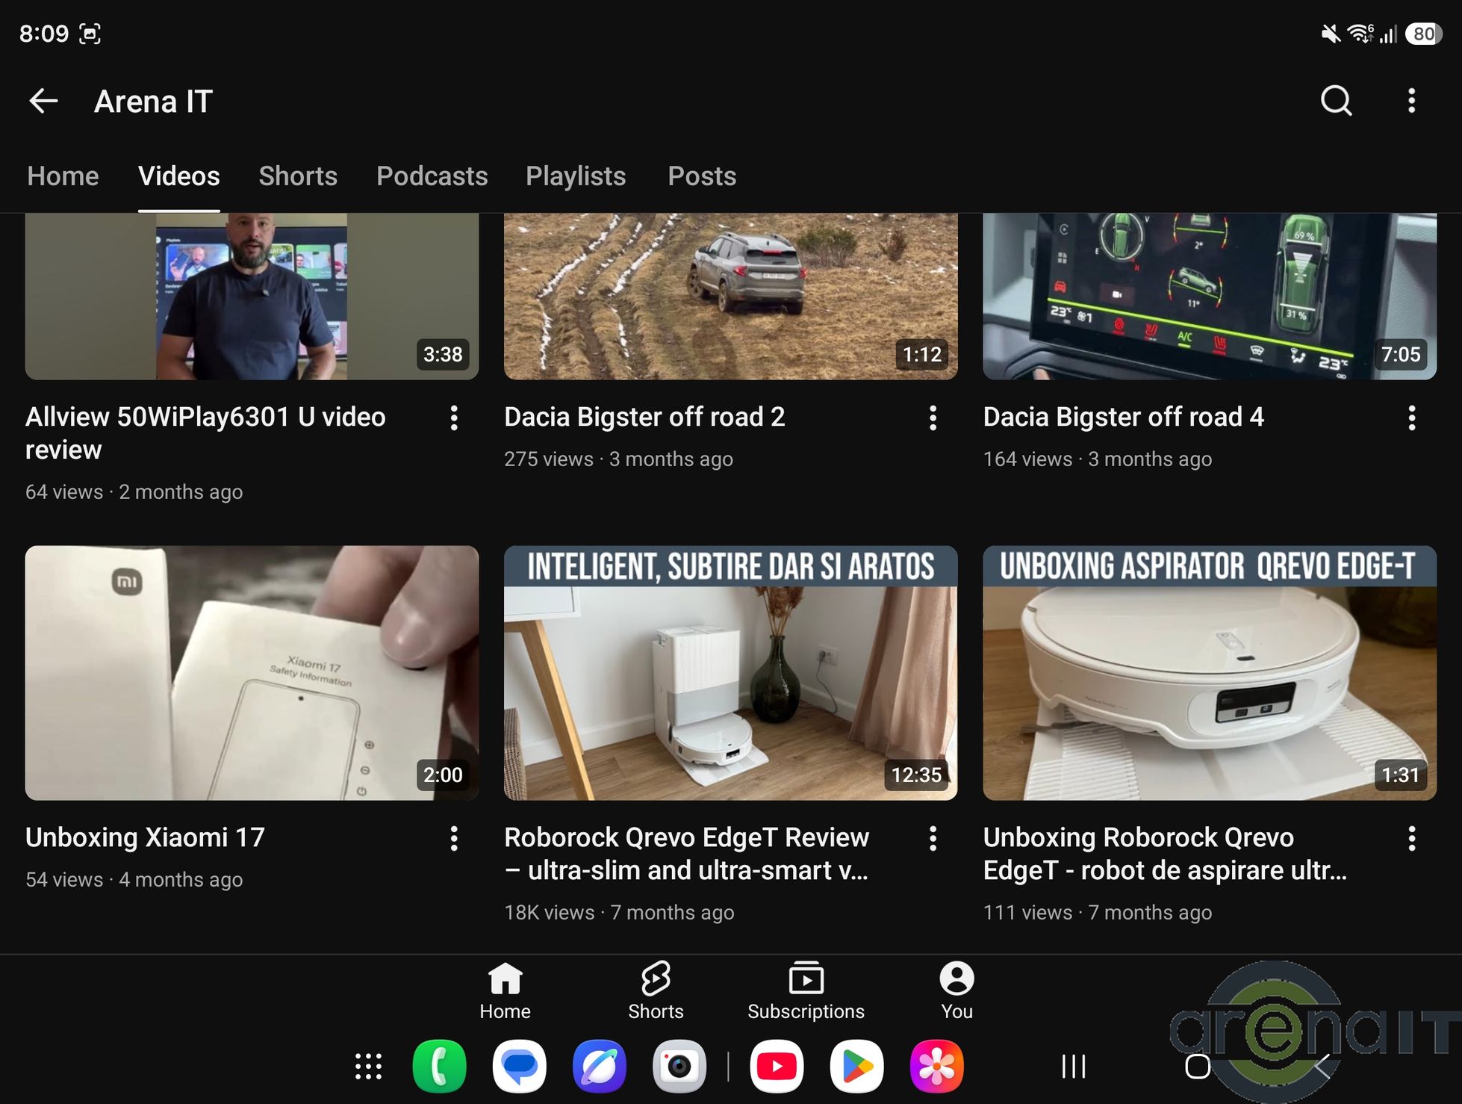
Task: Open the YouTube app icon in taskbar
Action: (x=777, y=1067)
